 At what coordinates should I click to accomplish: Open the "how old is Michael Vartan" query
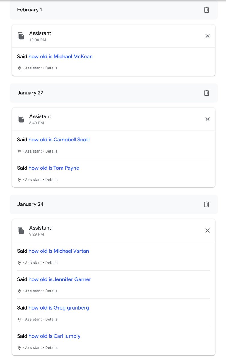point(59,251)
